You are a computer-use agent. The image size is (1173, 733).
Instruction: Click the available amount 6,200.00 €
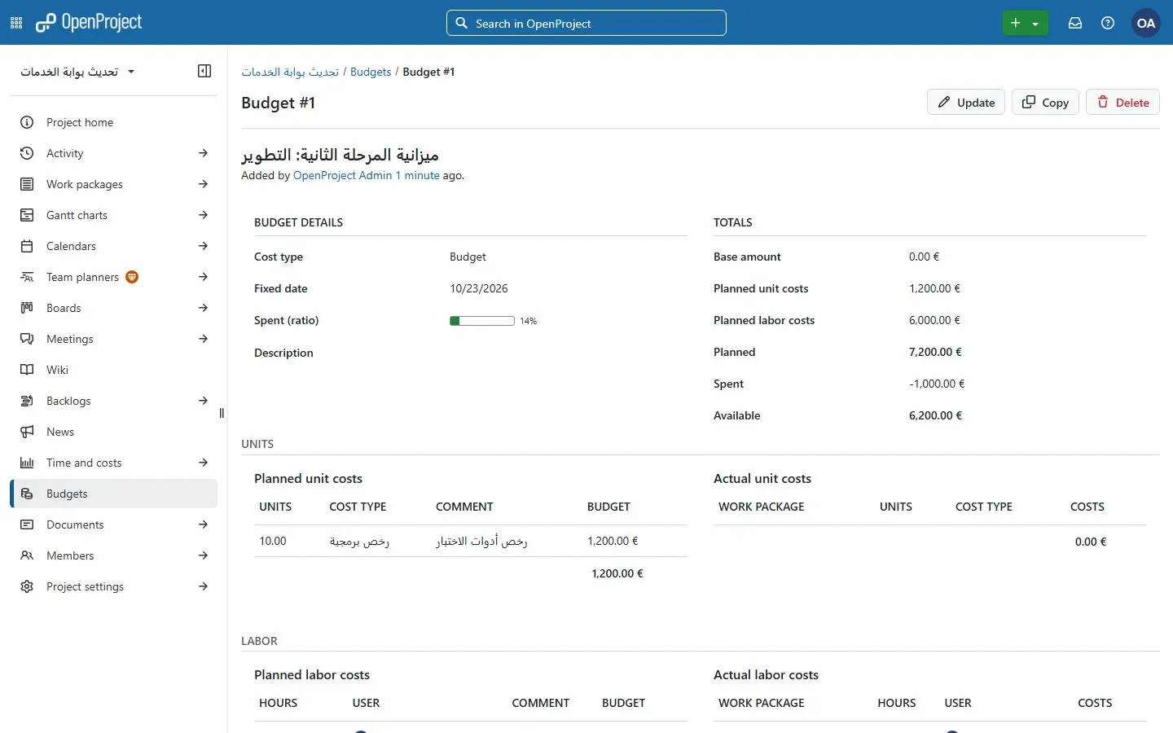point(935,415)
